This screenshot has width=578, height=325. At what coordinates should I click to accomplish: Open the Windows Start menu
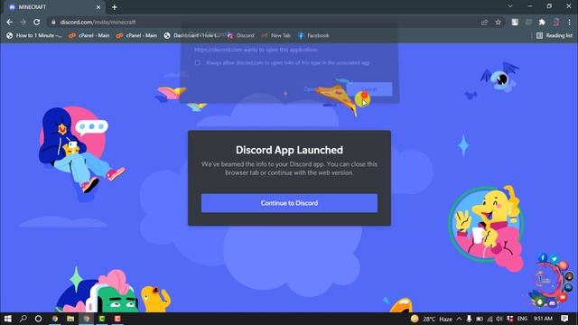pos(8,319)
